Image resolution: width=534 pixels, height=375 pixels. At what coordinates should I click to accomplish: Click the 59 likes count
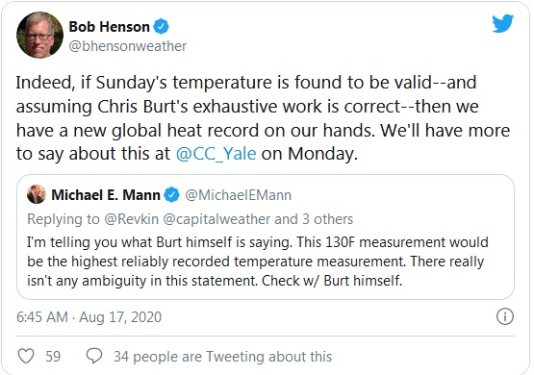(x=53, y=357)
